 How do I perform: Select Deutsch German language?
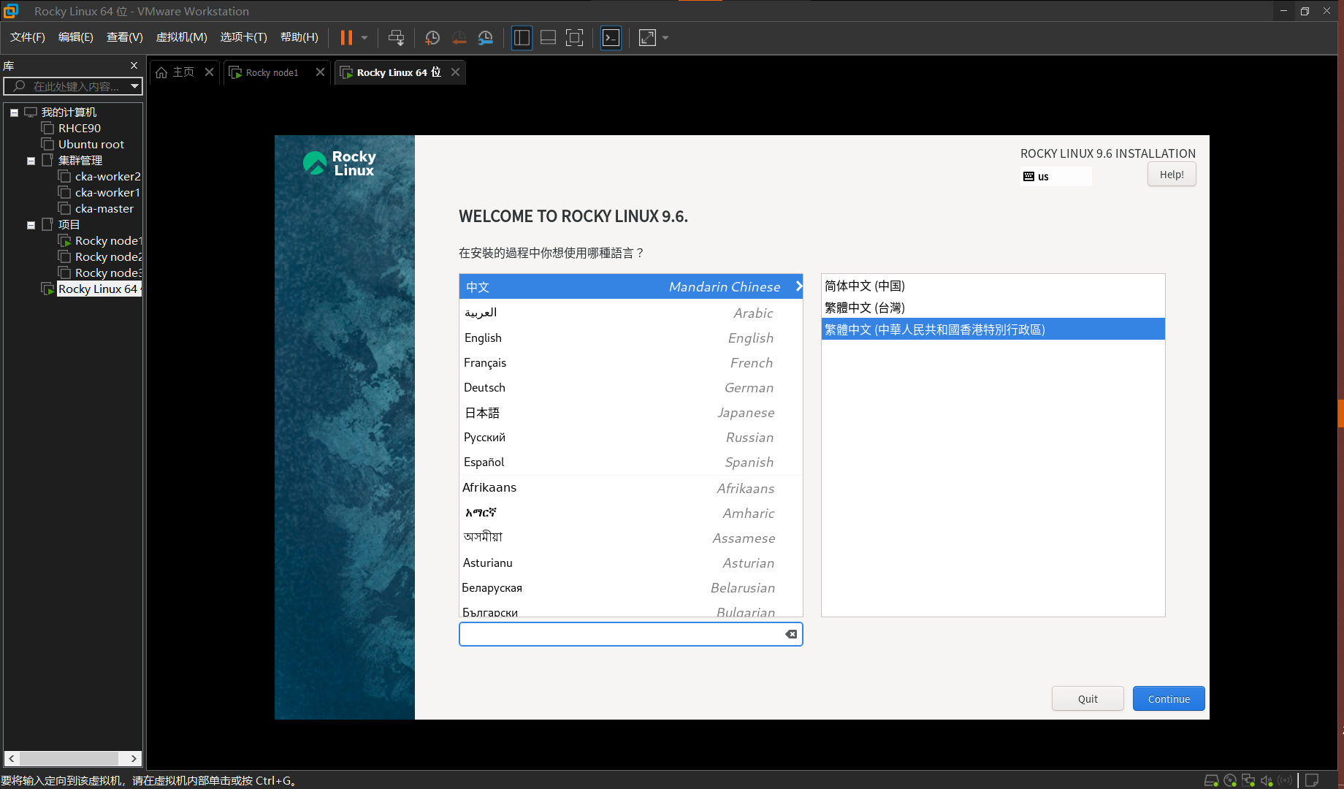point(631,387)
